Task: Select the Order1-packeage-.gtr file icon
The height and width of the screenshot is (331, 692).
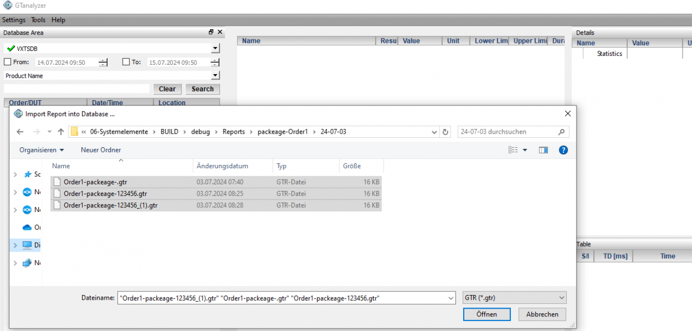Action: [57, 182]
